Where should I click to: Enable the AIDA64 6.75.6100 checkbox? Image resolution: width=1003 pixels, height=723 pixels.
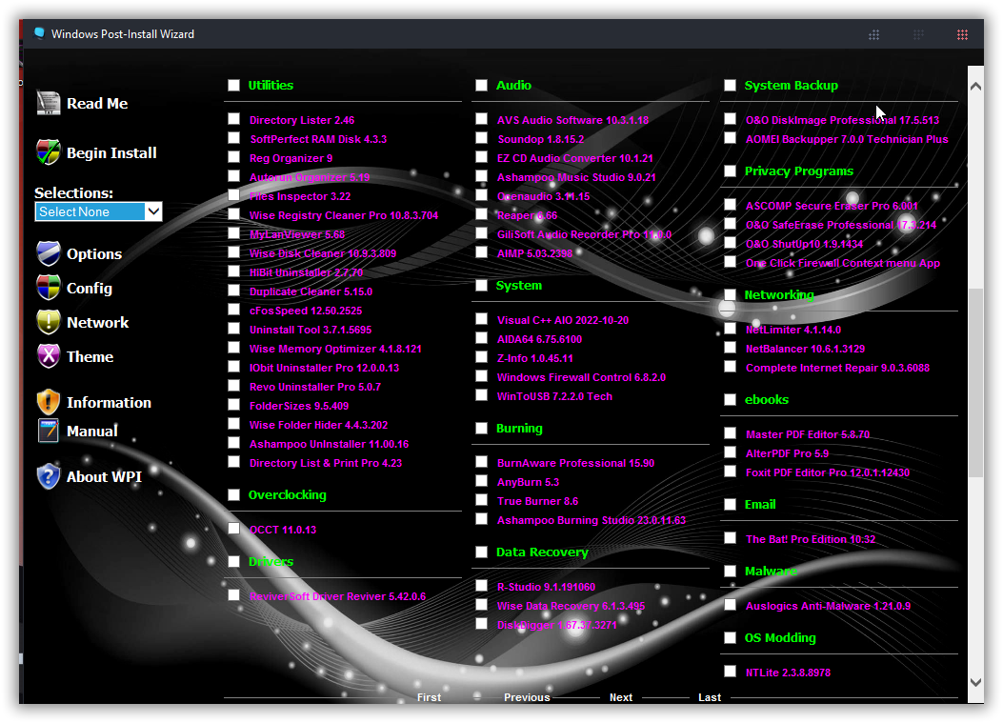tap(482, 338)
